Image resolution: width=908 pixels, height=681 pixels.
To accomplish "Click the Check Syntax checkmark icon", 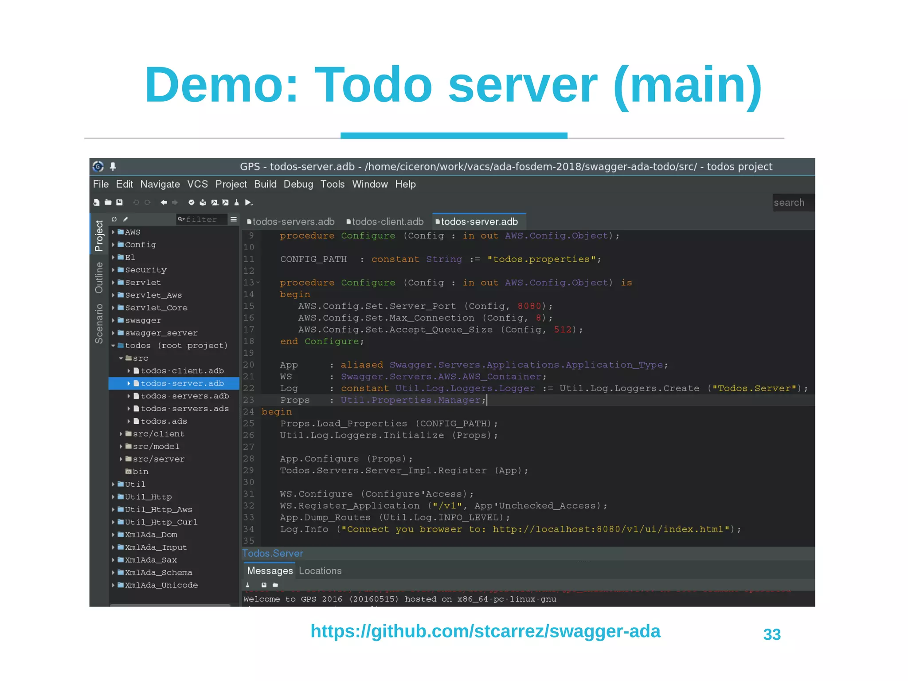I will [191, 202].
